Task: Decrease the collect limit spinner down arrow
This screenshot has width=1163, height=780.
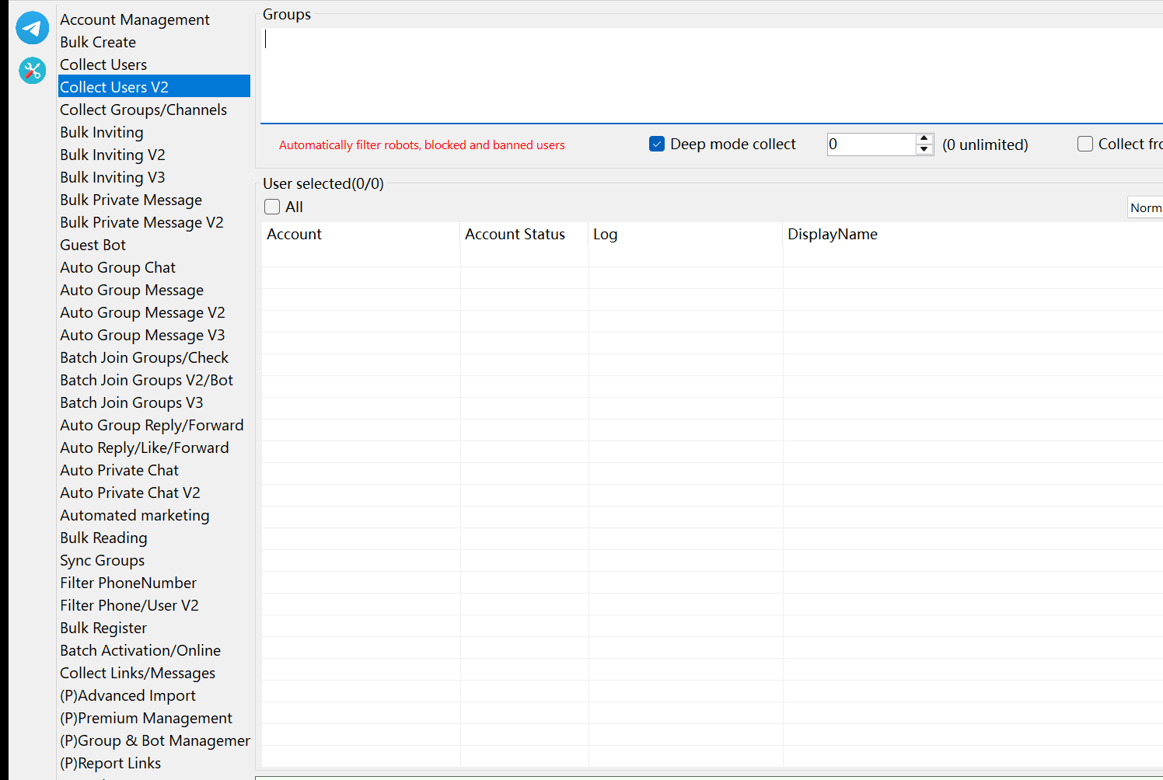Action: pos(924,149)
